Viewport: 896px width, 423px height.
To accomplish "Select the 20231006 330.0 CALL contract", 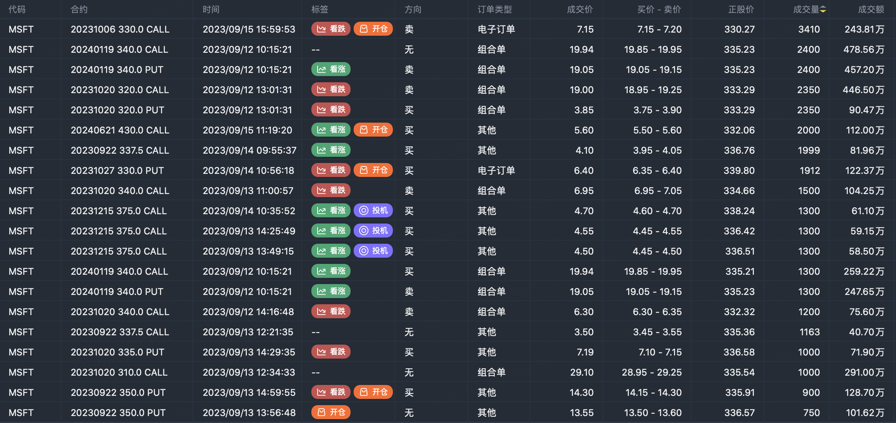I will (120, 29).
